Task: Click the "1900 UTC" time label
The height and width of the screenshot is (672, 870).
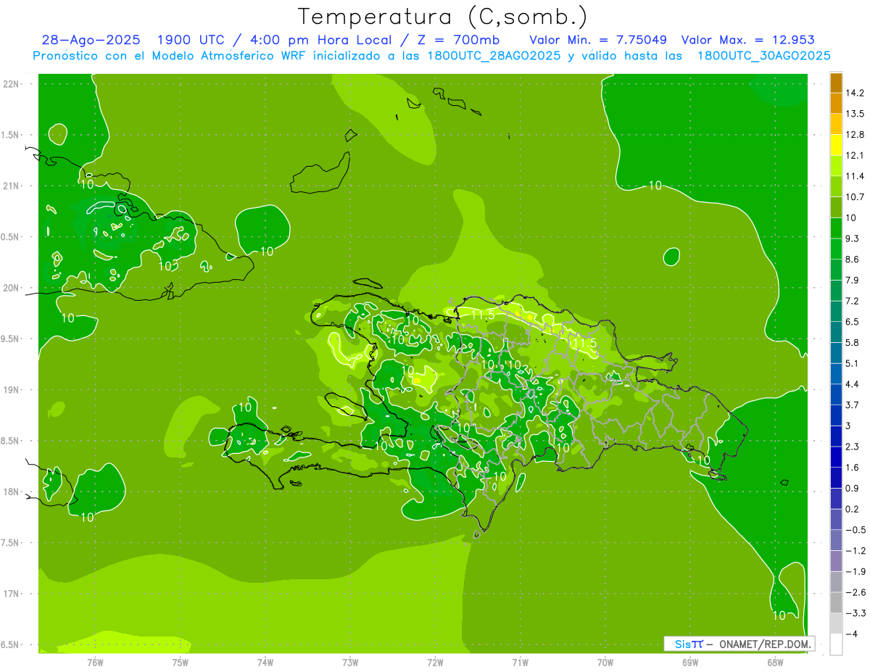Action: (190, 40)
